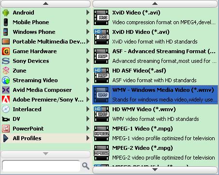Expand the Android submenu arrow

[x=88, y=13]
